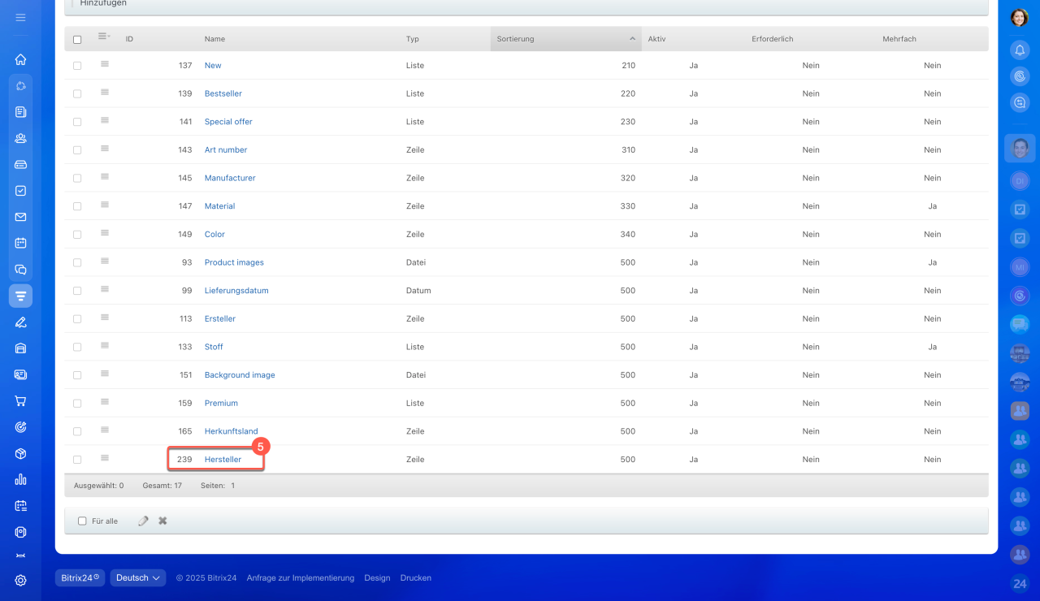Tick the checkbox for the Lieferungsdatum row
This screenshot has width=1040, height=601.
[x=77, y=291]
